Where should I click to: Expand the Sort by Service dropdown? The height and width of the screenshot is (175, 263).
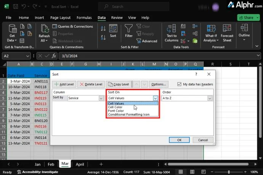pos(101,98)
